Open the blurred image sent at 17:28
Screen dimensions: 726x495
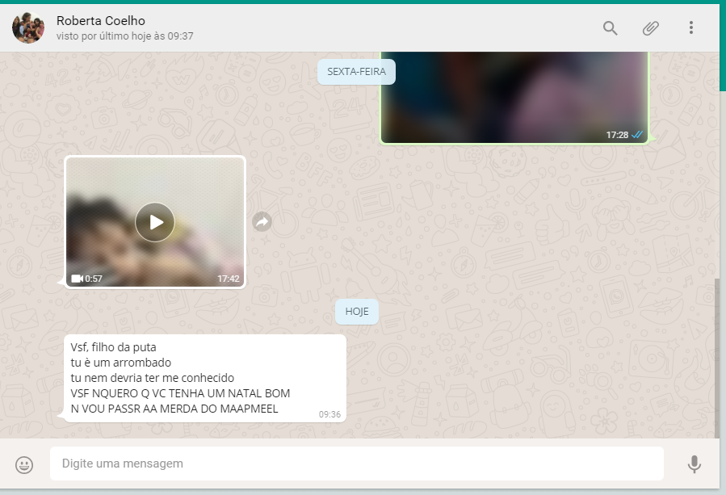(x=514, y=97)
